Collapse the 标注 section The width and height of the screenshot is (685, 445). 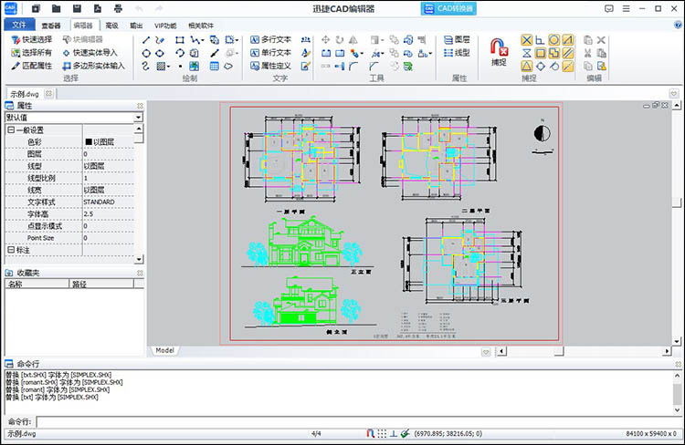[11, 250]
